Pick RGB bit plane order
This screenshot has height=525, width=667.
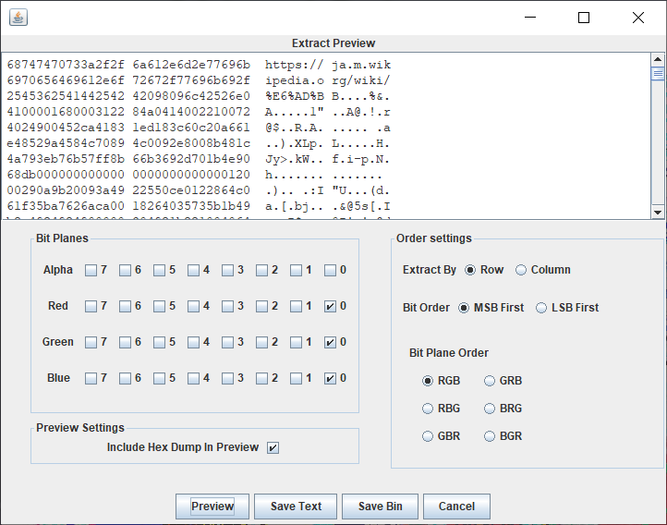(x=428, y=381)
